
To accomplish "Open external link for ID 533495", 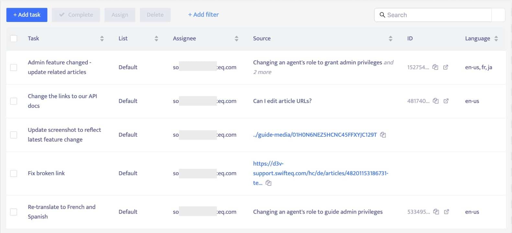I will pyautogui.click(x=447, y=212).
